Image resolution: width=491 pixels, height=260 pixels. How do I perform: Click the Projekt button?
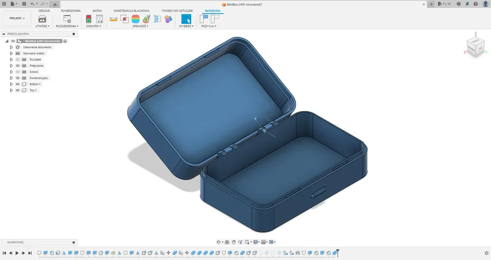click(x=16, y=18)
